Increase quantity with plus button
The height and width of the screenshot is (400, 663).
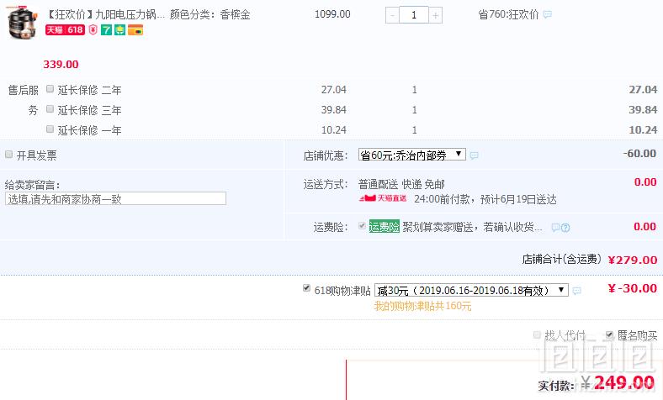(436, 15)
